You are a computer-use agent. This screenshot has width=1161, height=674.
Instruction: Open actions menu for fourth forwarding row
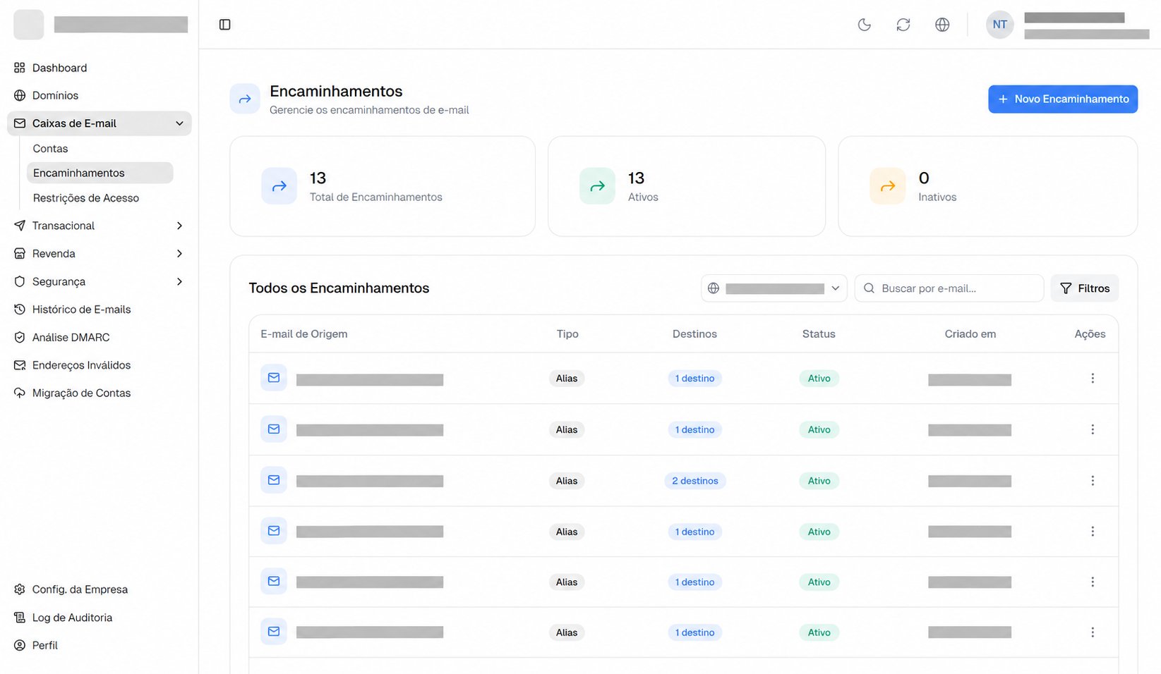coord(1093,532)
